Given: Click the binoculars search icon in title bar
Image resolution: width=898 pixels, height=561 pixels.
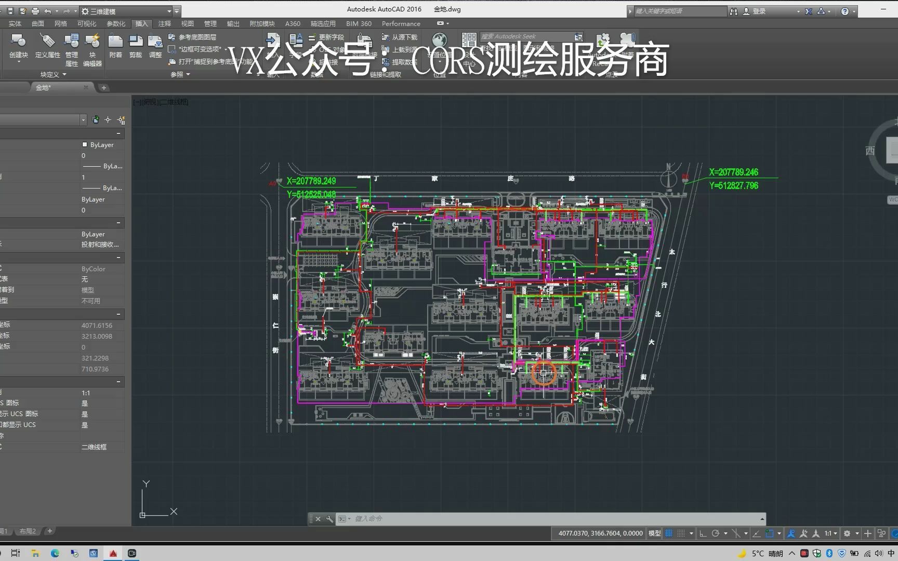Looking at the screenshot, I should click(734, 11).
